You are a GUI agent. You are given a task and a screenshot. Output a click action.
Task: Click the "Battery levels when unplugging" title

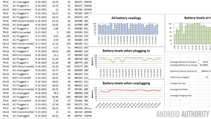[126, 83]
